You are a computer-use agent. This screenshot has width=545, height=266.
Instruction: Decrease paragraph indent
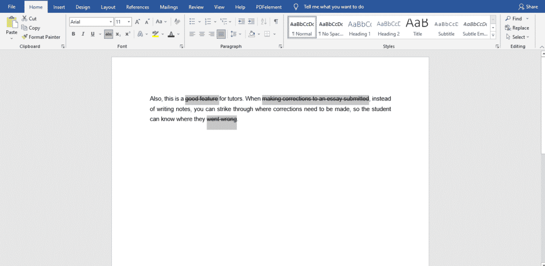242,21
